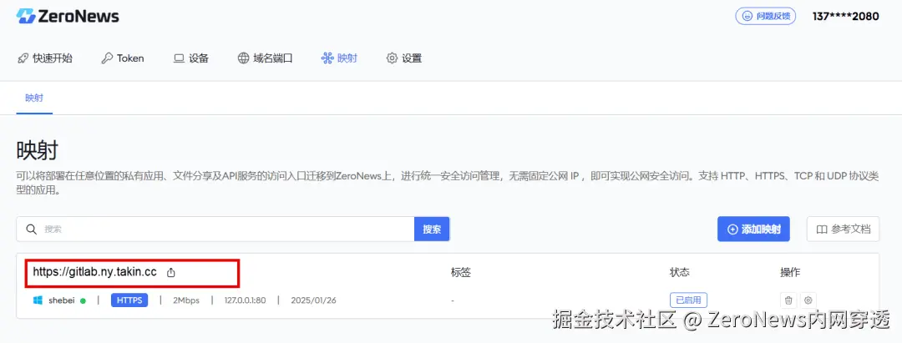Click the 2025/01/26 date
Viewport: 902px width, 343px height.
[313, 300]
